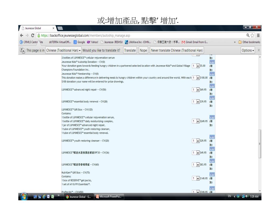Add the $49.95 SPF30 CV(36) product

pyautogui.click(x=212, y=149)
